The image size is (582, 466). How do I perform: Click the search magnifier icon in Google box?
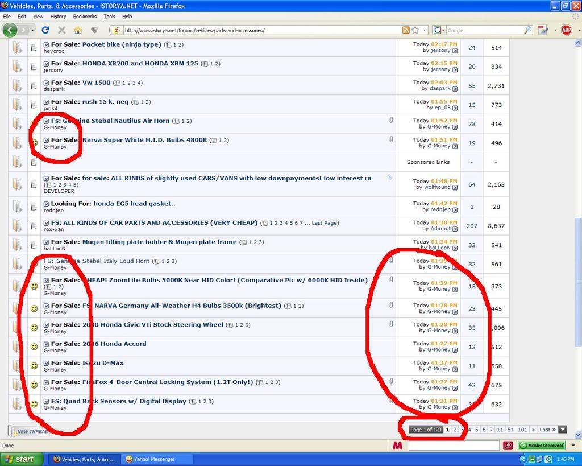point(528,30)
